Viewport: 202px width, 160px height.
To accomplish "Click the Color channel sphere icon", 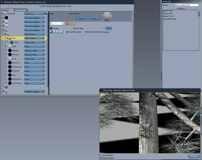I will point(10,38).
